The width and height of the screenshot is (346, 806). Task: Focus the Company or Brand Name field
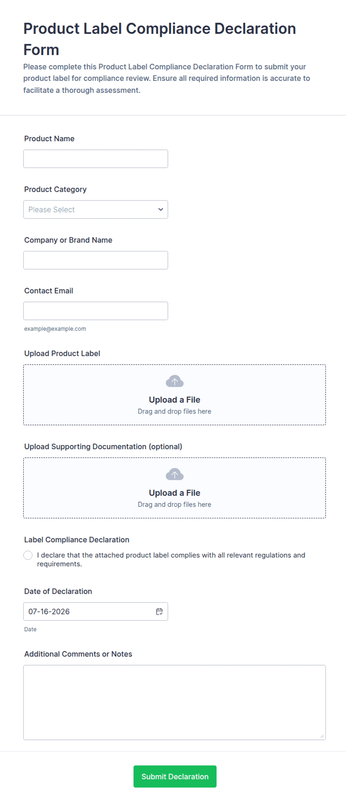tap(96, 260)
